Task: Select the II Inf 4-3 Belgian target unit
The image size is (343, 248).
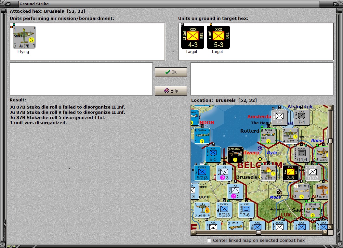Action: tap(192, 37)
